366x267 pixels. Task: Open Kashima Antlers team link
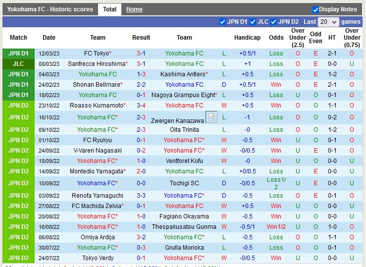click(x=184, y=74)
